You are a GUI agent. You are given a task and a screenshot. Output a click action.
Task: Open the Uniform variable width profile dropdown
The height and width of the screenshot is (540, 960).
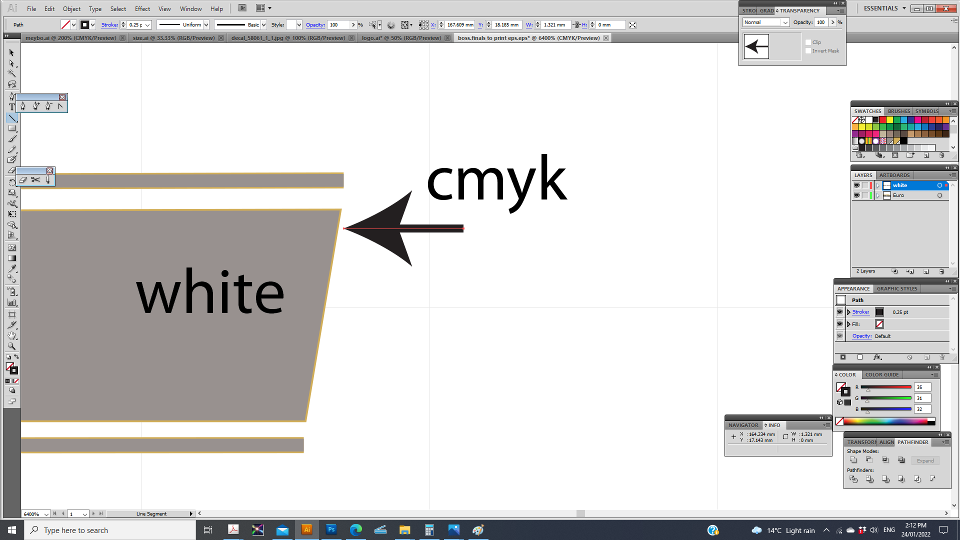206,24
